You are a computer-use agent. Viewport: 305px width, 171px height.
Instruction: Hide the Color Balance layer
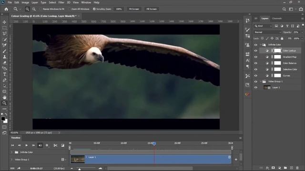coord(255,63)
